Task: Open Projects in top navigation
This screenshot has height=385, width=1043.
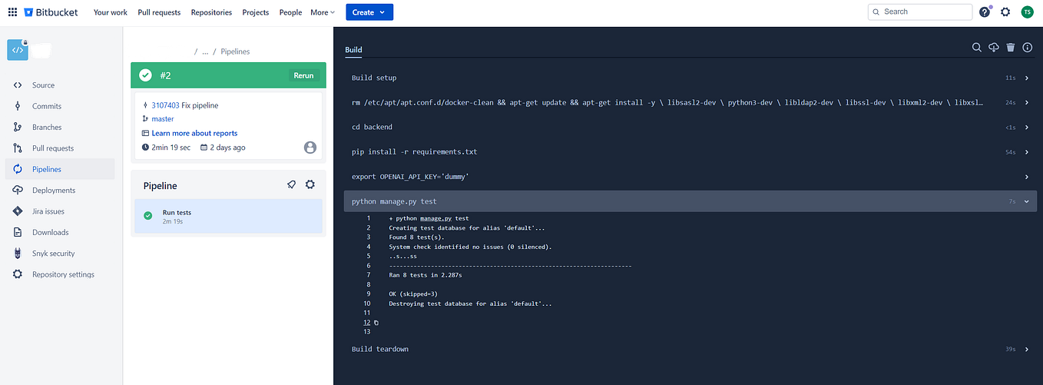Action: pyautogui.click(x=256, y=12)
